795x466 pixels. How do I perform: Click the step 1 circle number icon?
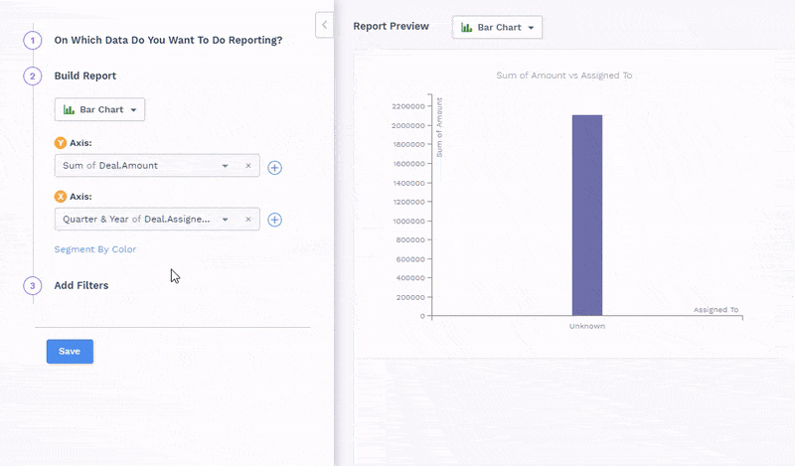[x=32, y=41]
